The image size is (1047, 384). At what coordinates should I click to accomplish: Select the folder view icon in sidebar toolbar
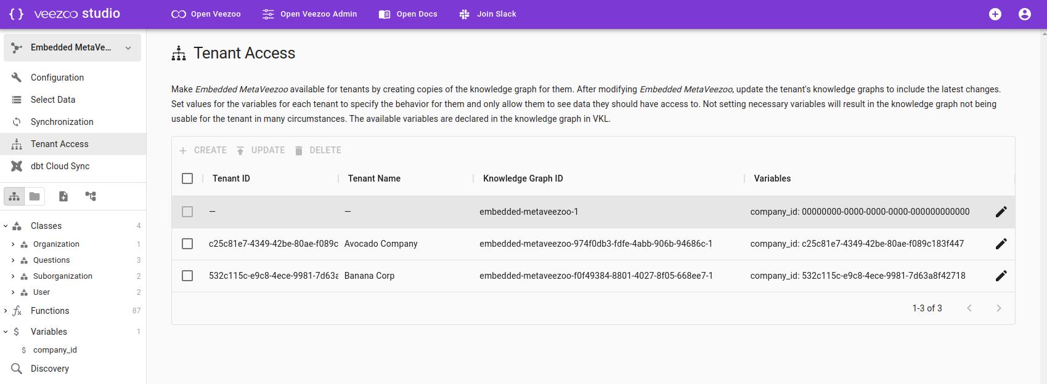point(35,196)
